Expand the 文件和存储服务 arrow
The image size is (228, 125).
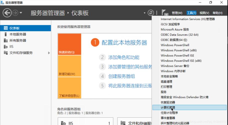pyautogui.click(x=49, y=53)
